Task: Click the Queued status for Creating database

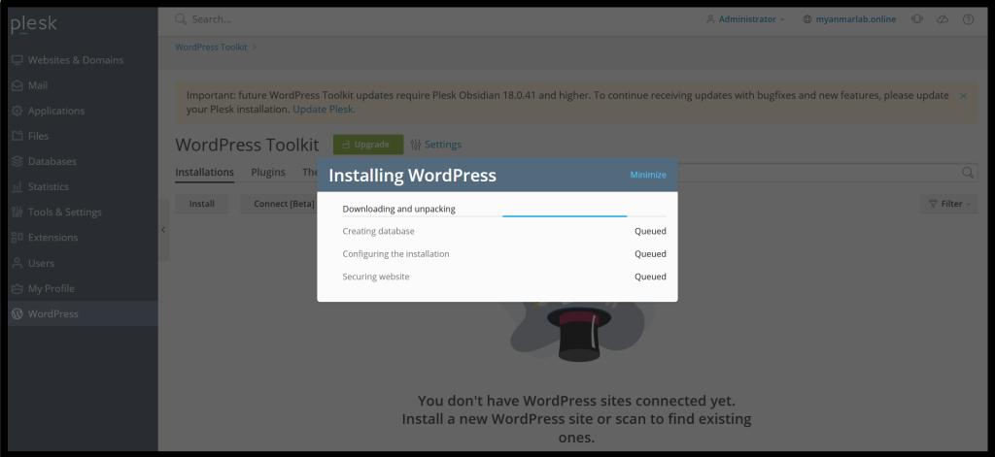Action: (x=650, y=231)
